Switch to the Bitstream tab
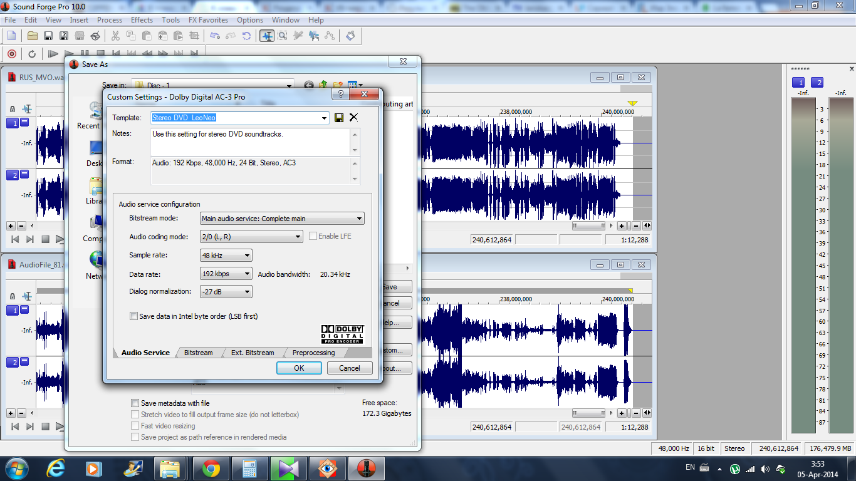Image resolution: width=856 pixels, height=481 pixels. pos(198,353)
